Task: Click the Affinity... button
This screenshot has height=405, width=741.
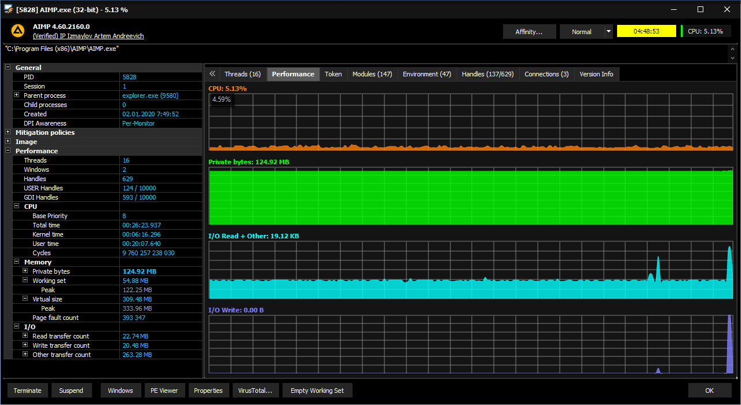Action: 529,31
